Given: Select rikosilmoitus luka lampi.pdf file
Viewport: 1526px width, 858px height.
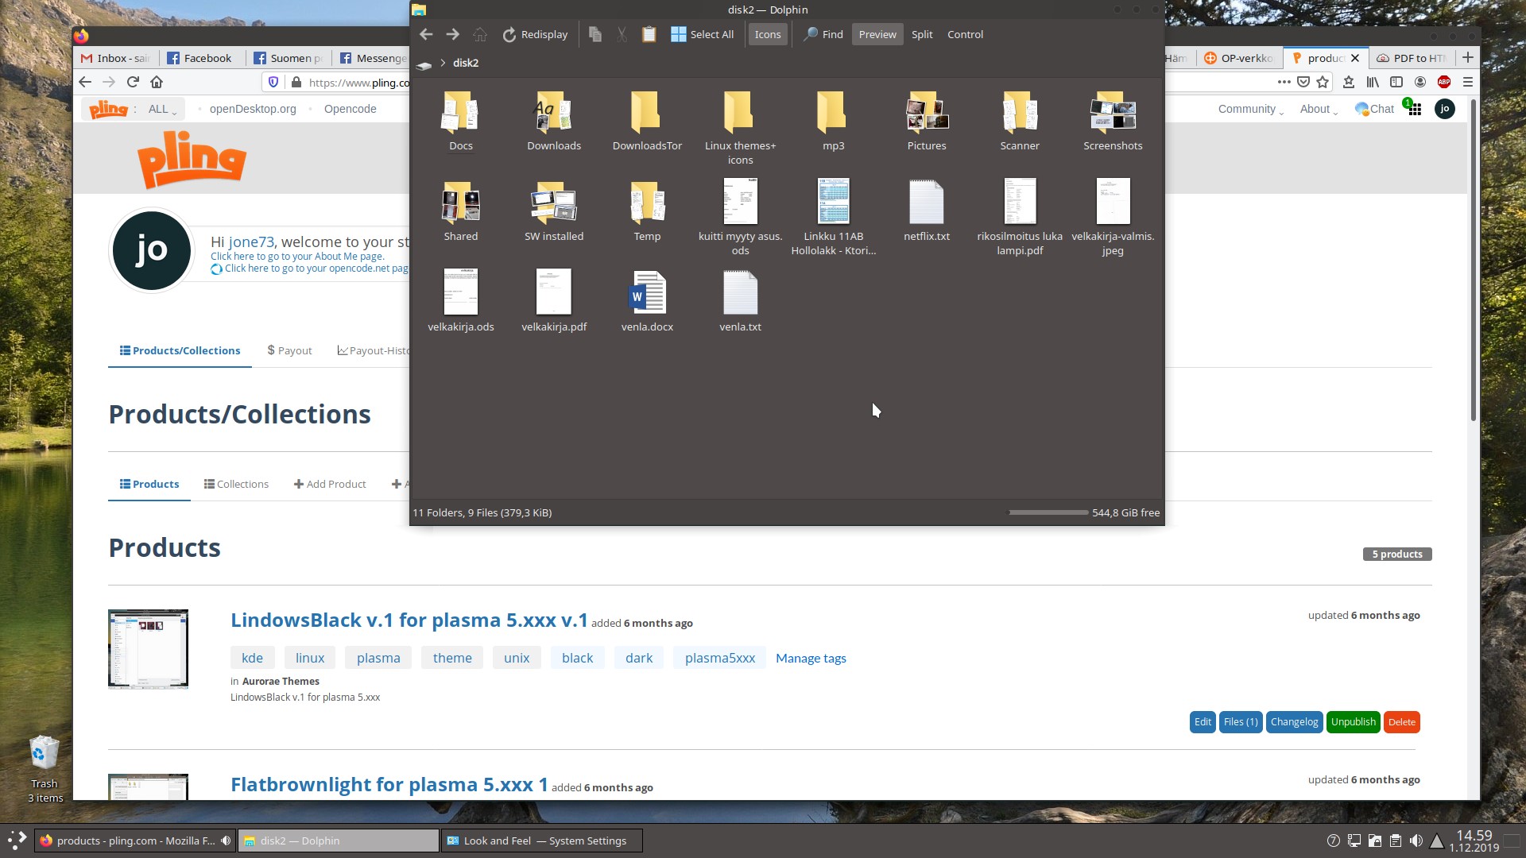Looking at the screenshot, I should pos(1020,216).
